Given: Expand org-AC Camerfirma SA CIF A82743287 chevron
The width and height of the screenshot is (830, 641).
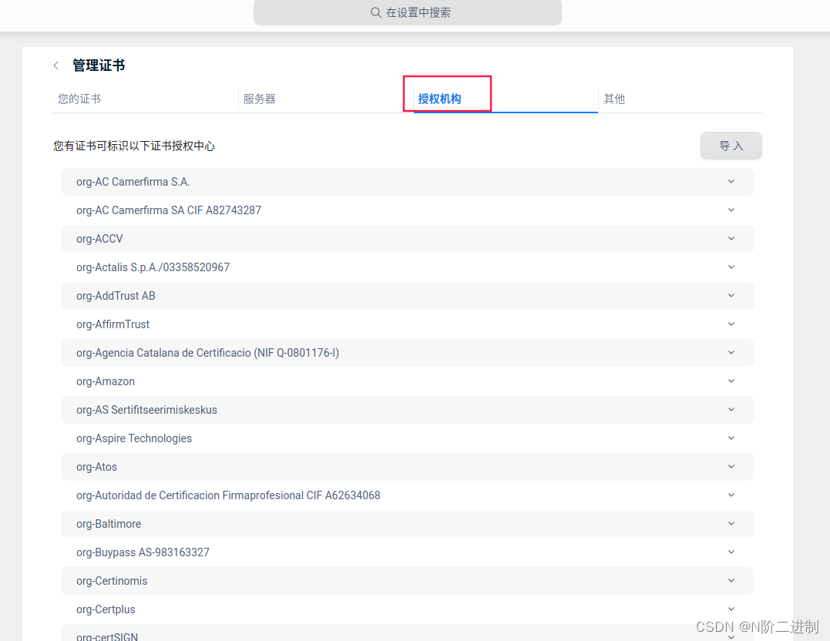Looking at the screenshot, I should coord(731,210).
